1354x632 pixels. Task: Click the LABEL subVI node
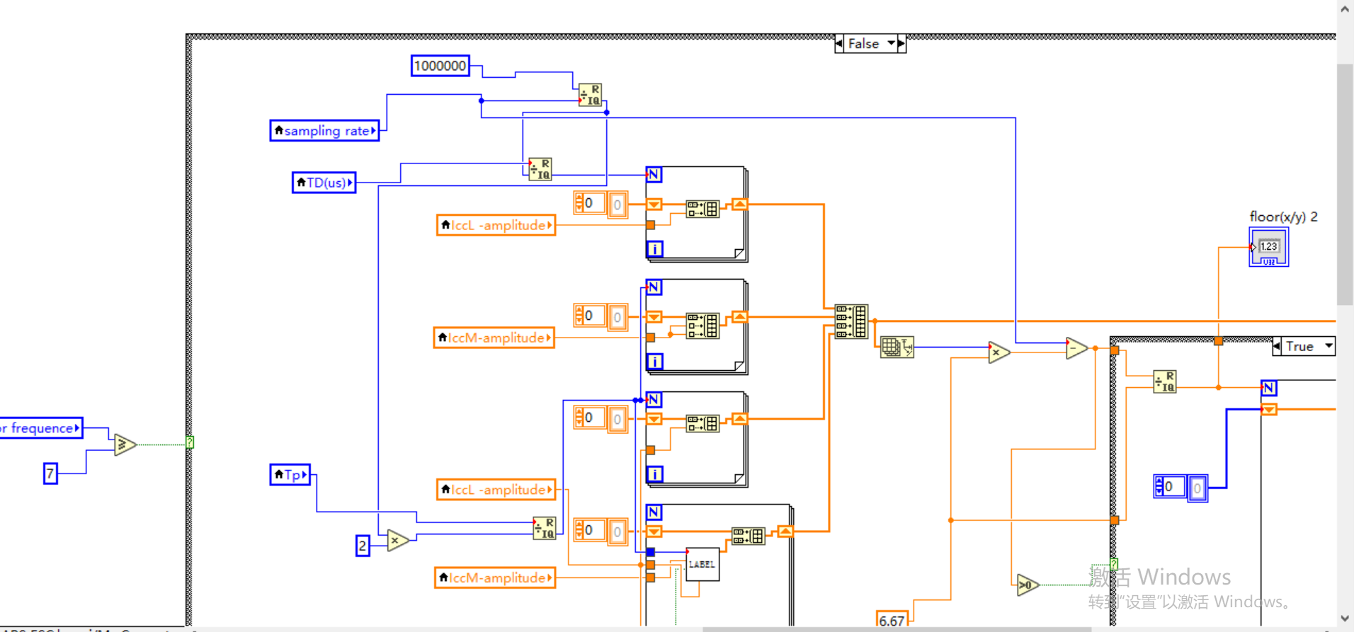(x=702, y=564)
